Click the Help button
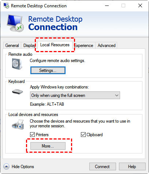The image size is (149, 174). pos(132,167)
